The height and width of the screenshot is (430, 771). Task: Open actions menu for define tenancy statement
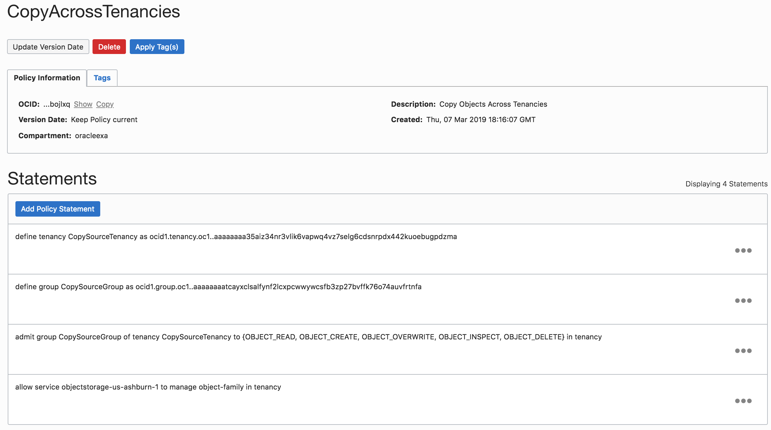(x=743, y=250)
